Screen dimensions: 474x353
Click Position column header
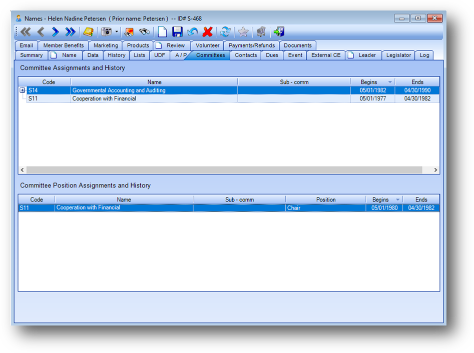point(325,199)
